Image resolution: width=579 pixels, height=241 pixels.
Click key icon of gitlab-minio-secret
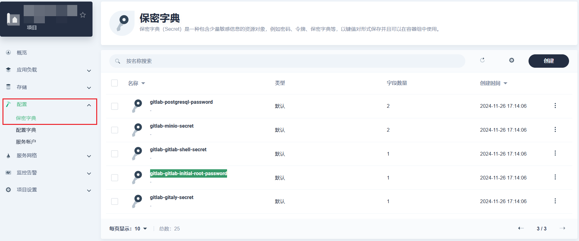137,130
